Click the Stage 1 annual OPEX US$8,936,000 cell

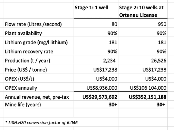pos(96,88)
